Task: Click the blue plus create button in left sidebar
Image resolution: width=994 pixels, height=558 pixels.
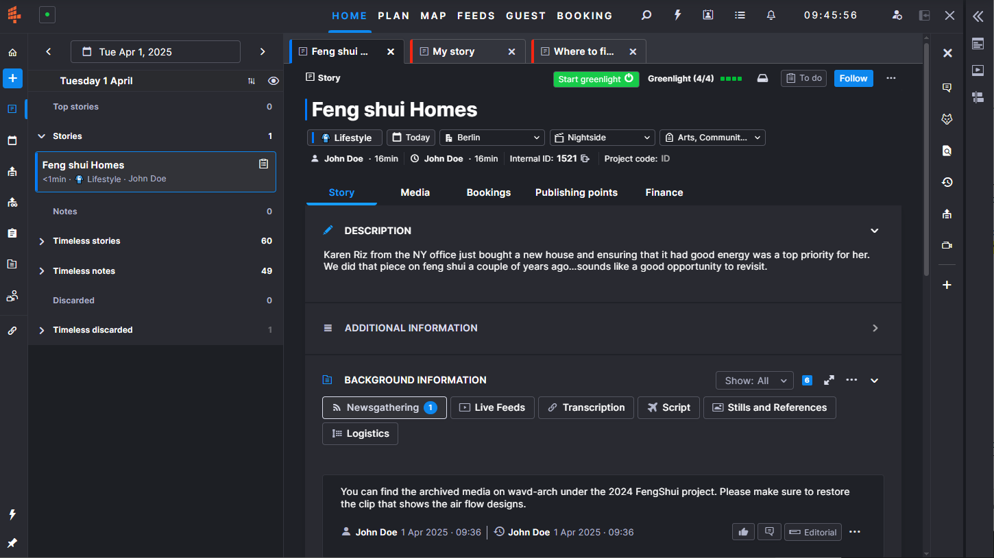Action: coord(12,78)
